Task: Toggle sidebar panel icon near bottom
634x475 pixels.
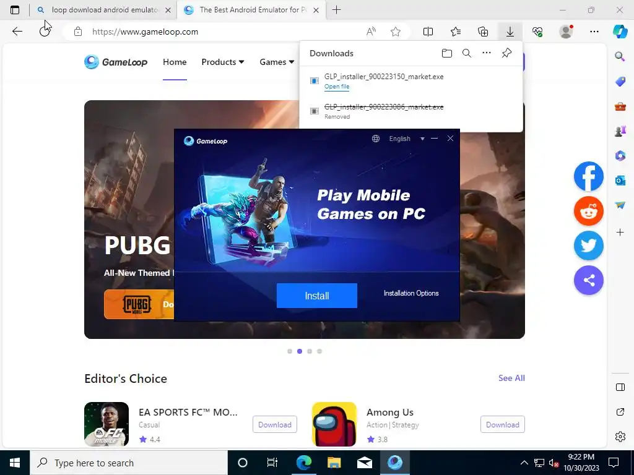Action: pyautogui.click(x=620, y=387)
